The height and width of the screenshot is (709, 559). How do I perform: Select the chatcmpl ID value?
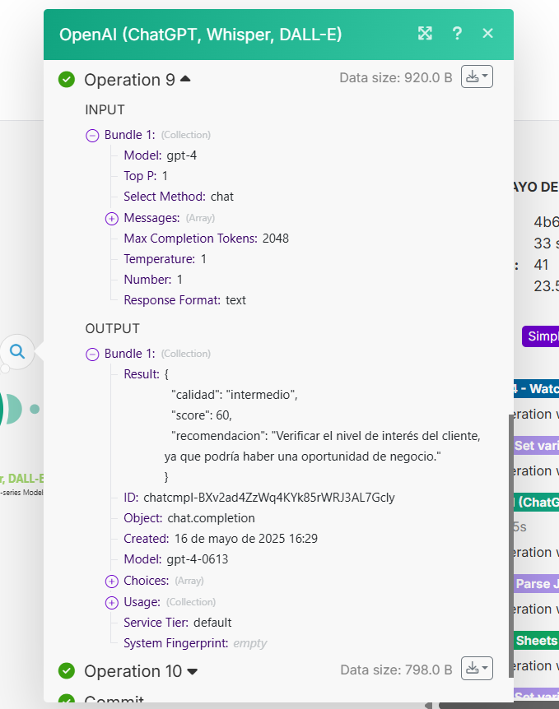point(269,498)
